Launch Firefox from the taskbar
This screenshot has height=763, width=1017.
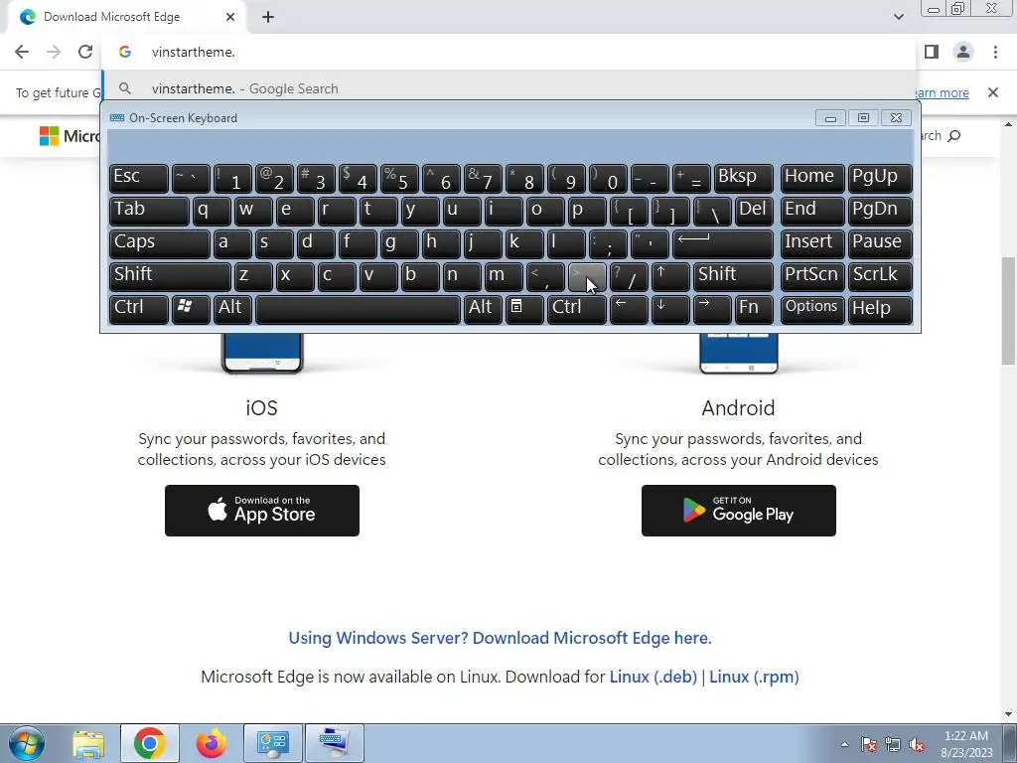tap(212, 743)
